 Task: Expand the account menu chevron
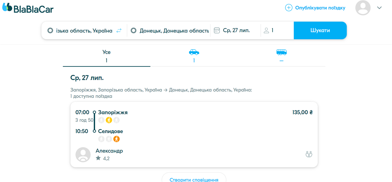pyautogui.click(x=379, y=8)
